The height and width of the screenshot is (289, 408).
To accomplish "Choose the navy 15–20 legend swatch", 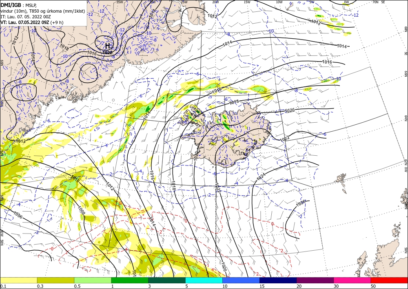I will click(278, 280).
